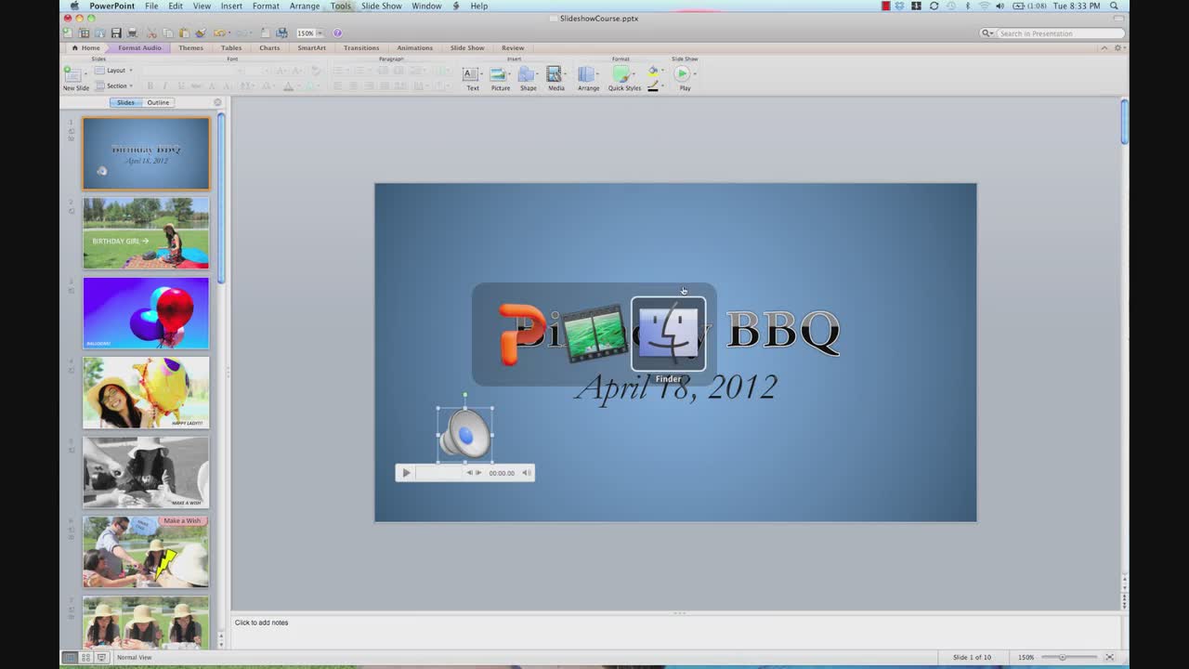Open the Slide Show menu
This screenshot has width=1189, height=669.
pyautogui.click(x=382, y=6)
